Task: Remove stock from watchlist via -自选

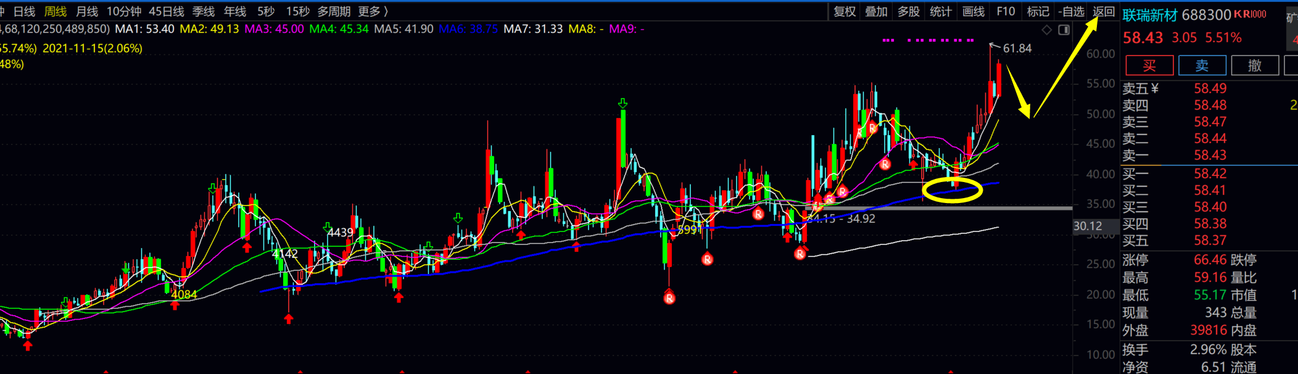Action: coord(1071,12)
